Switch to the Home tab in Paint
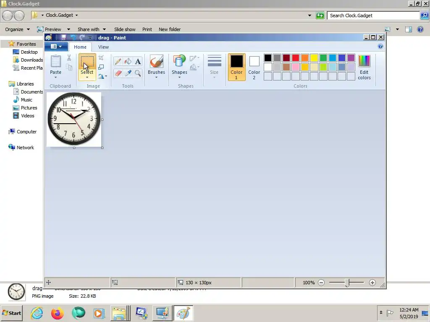The image size is (430, 322). [x=80, y=47]
